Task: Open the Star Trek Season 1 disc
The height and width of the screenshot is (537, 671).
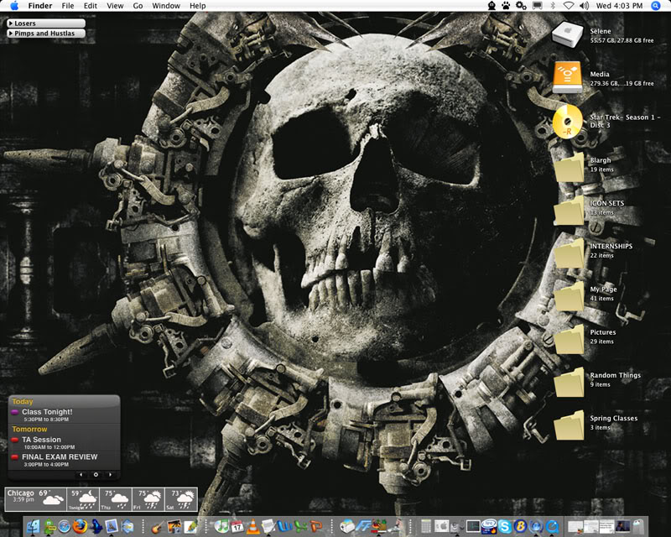Action: pos(569,122)
